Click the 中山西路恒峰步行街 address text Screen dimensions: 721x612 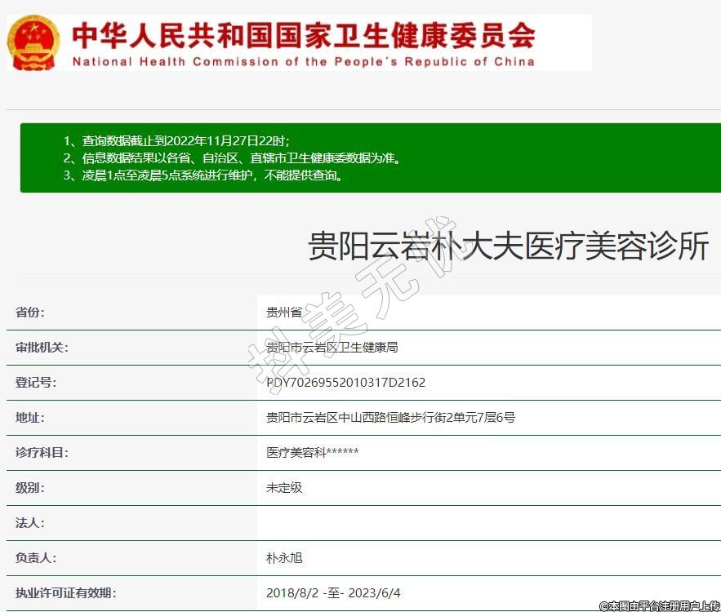[390, 418]
